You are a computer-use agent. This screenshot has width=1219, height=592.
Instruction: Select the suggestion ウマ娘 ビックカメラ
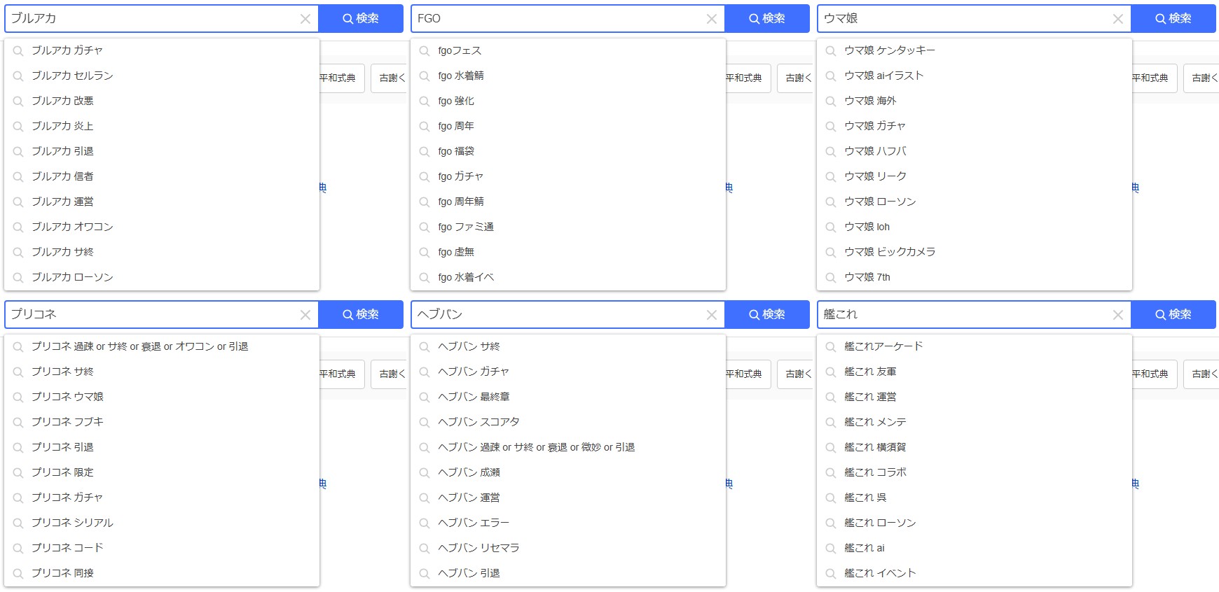pos(974,252)
